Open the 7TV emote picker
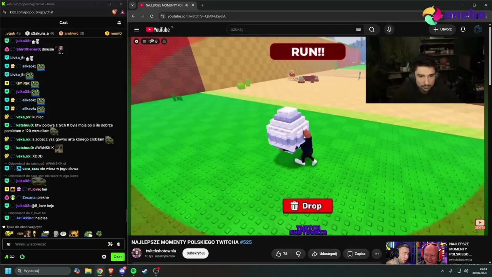Image resolution: width=492 pixels, height=277 pixels. tap(110, 244)
